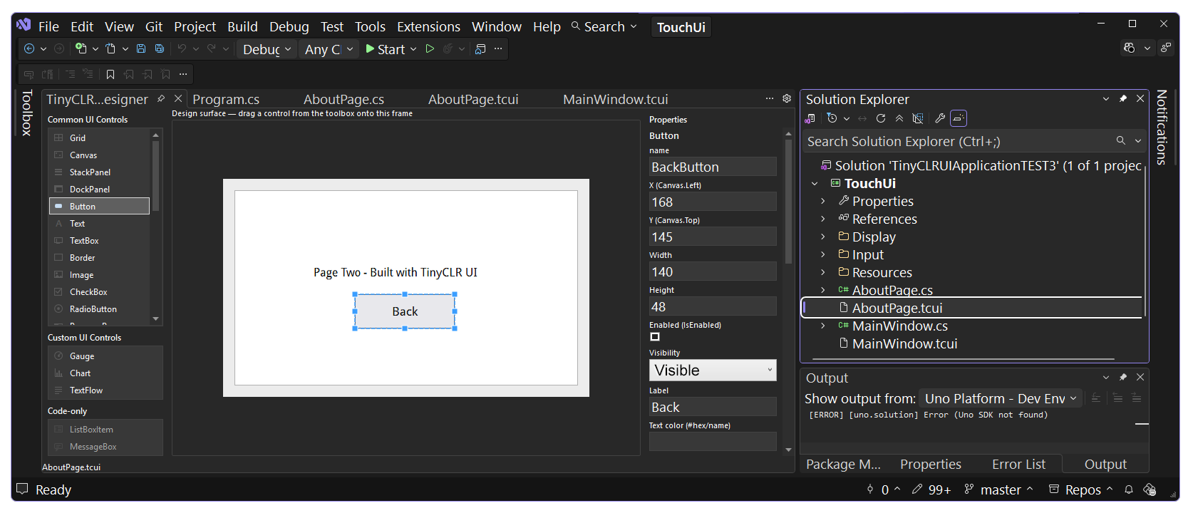Click the Back button on the design surface
The width and height of the screenshot is (1193, 513).
tap(405, 311)
